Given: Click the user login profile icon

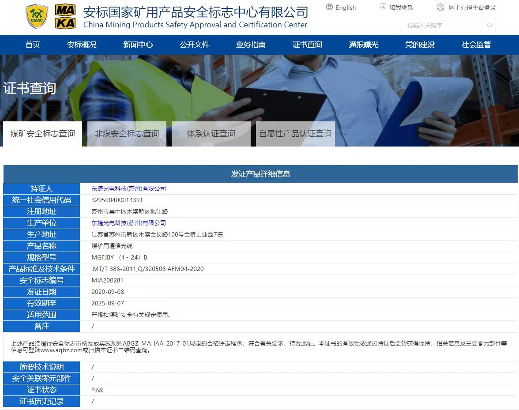Looking at the screenshot, I should pyautogui.click(x=440, y=7).
